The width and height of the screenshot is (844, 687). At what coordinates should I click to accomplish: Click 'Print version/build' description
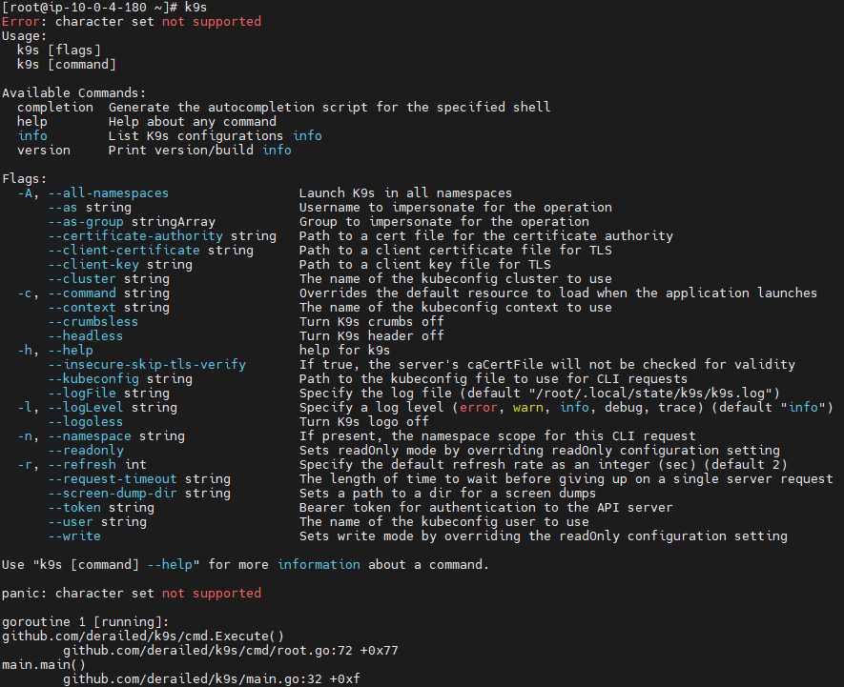[x=181, y=151]
